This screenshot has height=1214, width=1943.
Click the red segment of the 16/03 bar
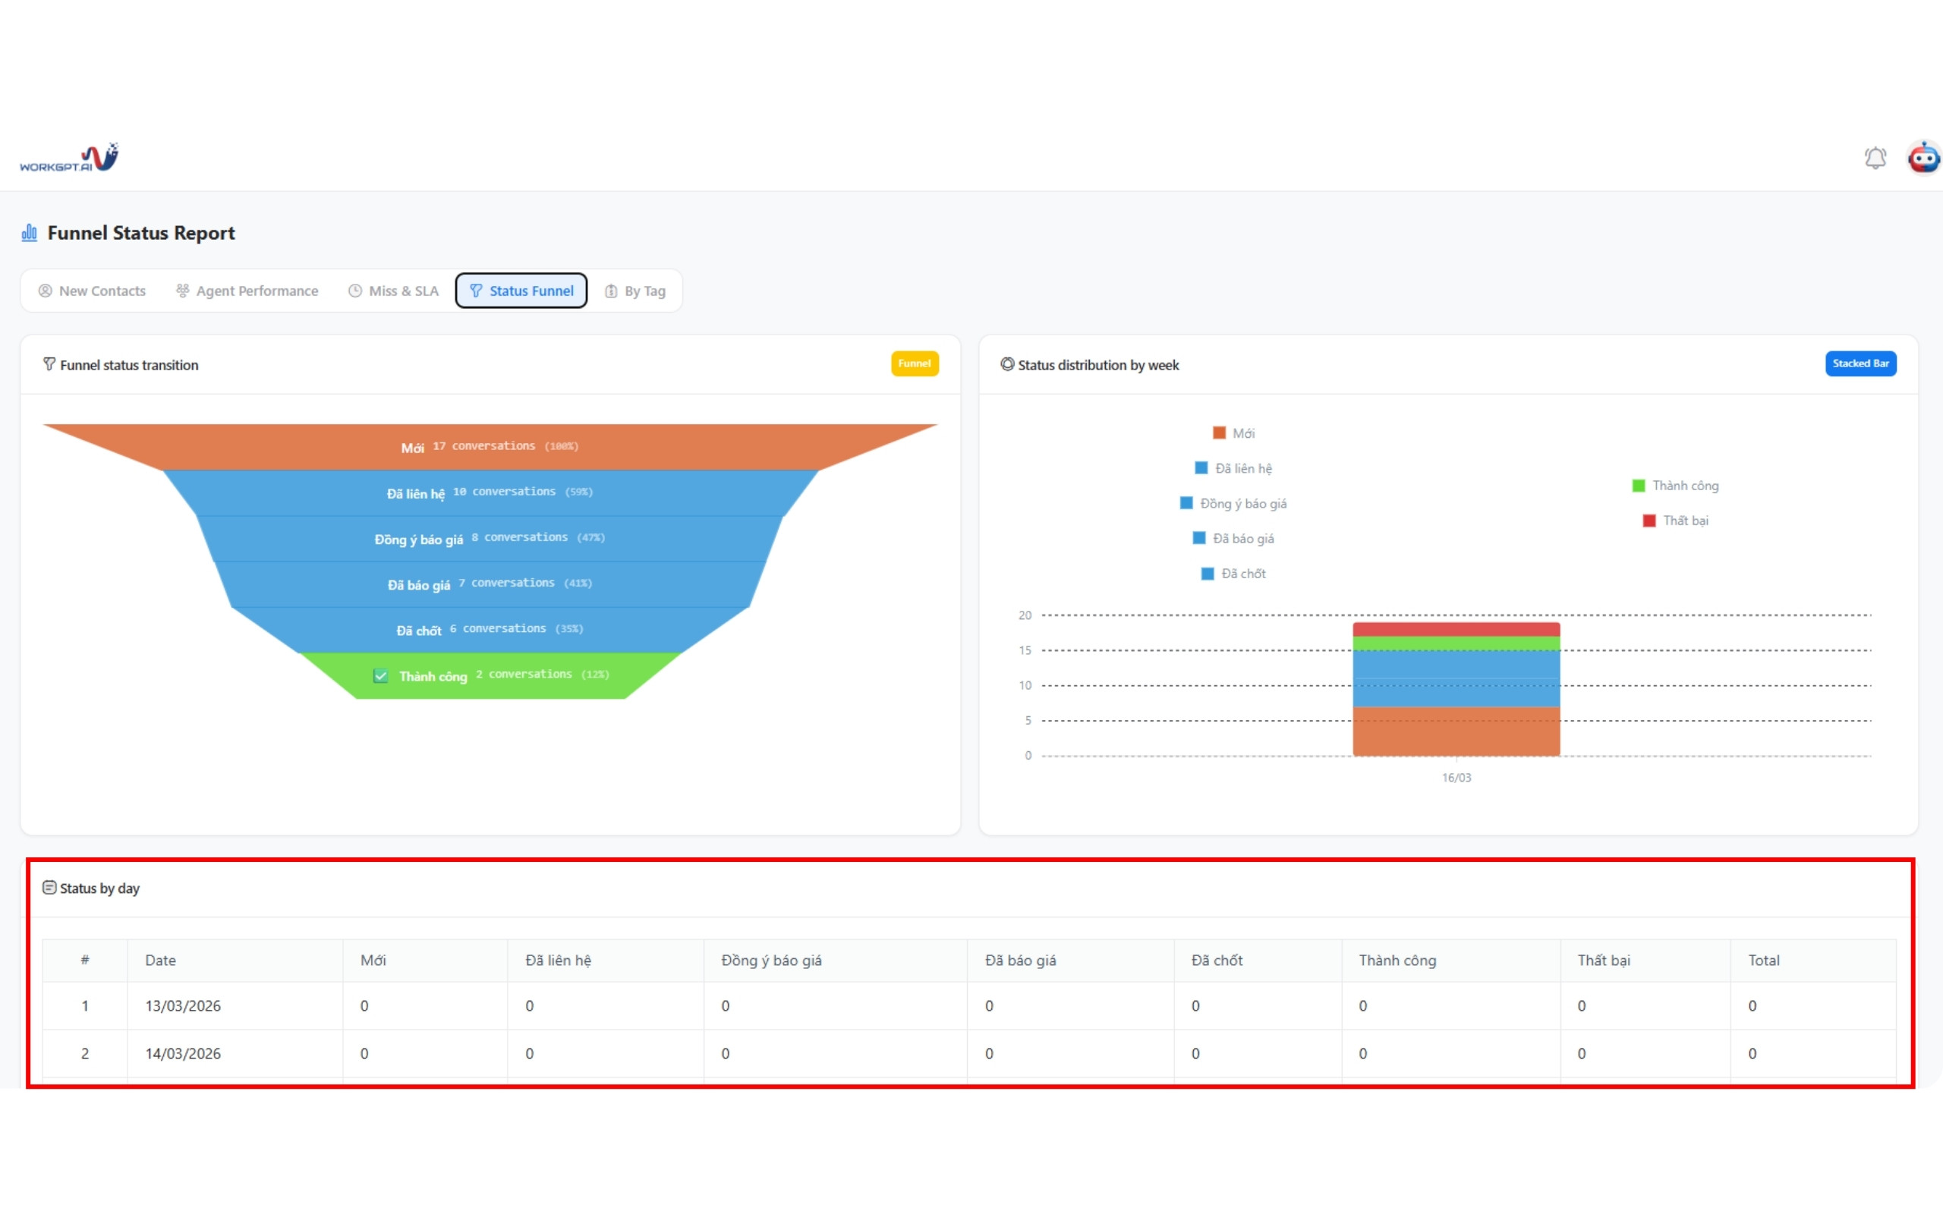1456,629
